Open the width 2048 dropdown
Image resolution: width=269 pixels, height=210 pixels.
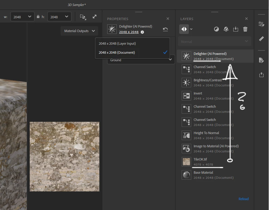point(23,16)
